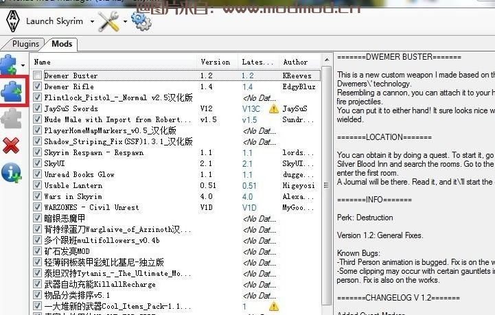Uncheck the Nude Male with Import checkbox
The height and width of the screenshot is (315, 495).
point(37,119)
